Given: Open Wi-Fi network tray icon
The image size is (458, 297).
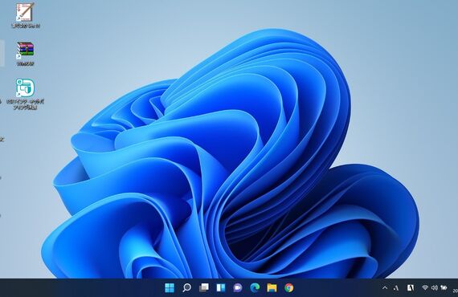Looking at the screenshot, I should pyautogui.click(x=425, y=287).
